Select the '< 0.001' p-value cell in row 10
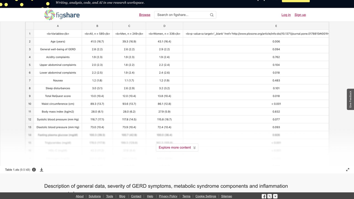Viewport: 354px width, 199px height. point(256,104)
